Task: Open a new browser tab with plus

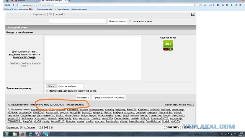Action: (70, 1)
